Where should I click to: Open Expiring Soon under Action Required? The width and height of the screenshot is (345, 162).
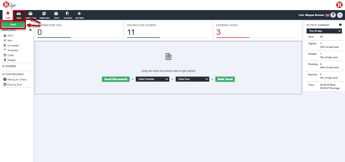pos(14,85)
